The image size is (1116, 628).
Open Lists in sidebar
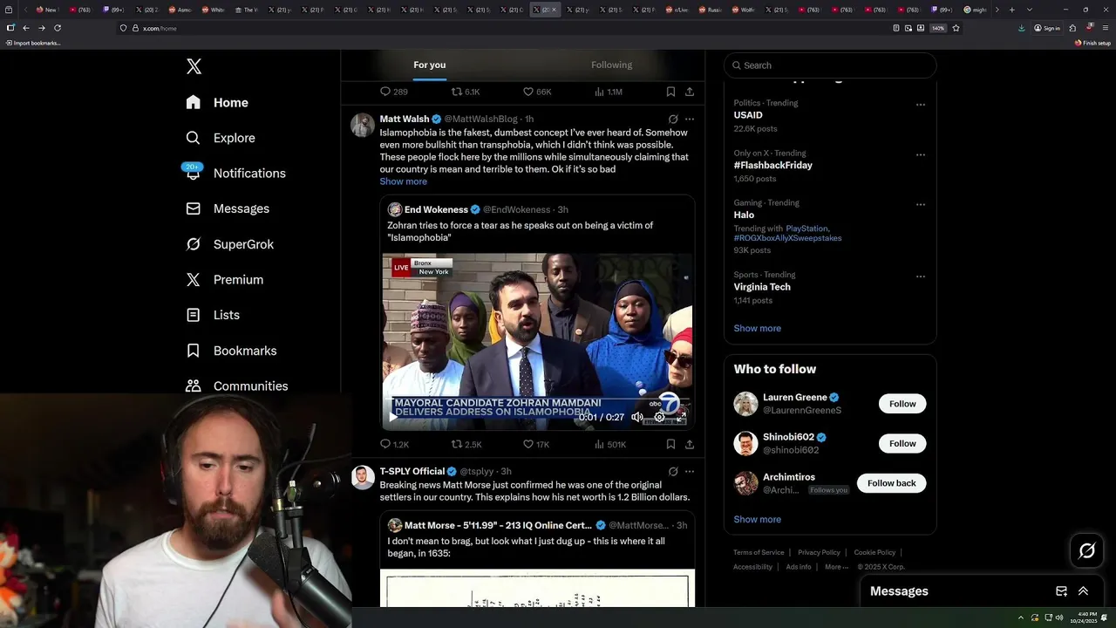point(213,315)
